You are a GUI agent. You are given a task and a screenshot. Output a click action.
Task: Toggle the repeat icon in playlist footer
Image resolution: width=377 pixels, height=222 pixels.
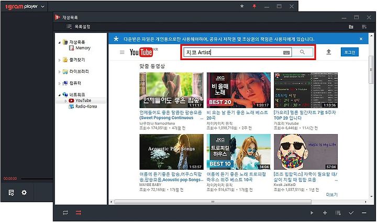[65, 213]
